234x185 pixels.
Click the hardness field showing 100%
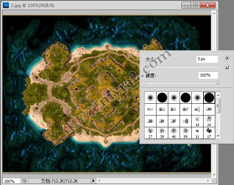click(x=208, y=75)
